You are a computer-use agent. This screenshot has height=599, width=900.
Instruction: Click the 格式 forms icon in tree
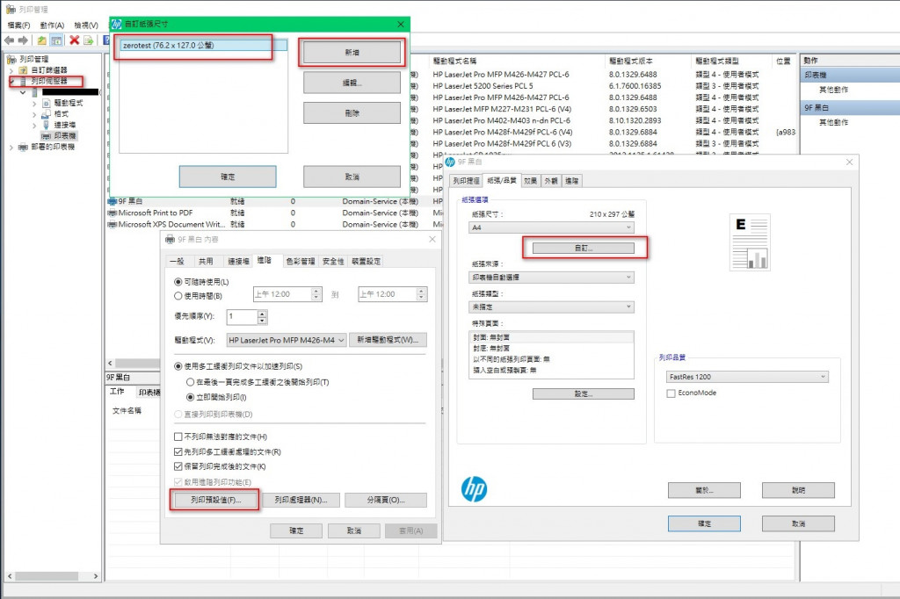click(x=47, y=114)
